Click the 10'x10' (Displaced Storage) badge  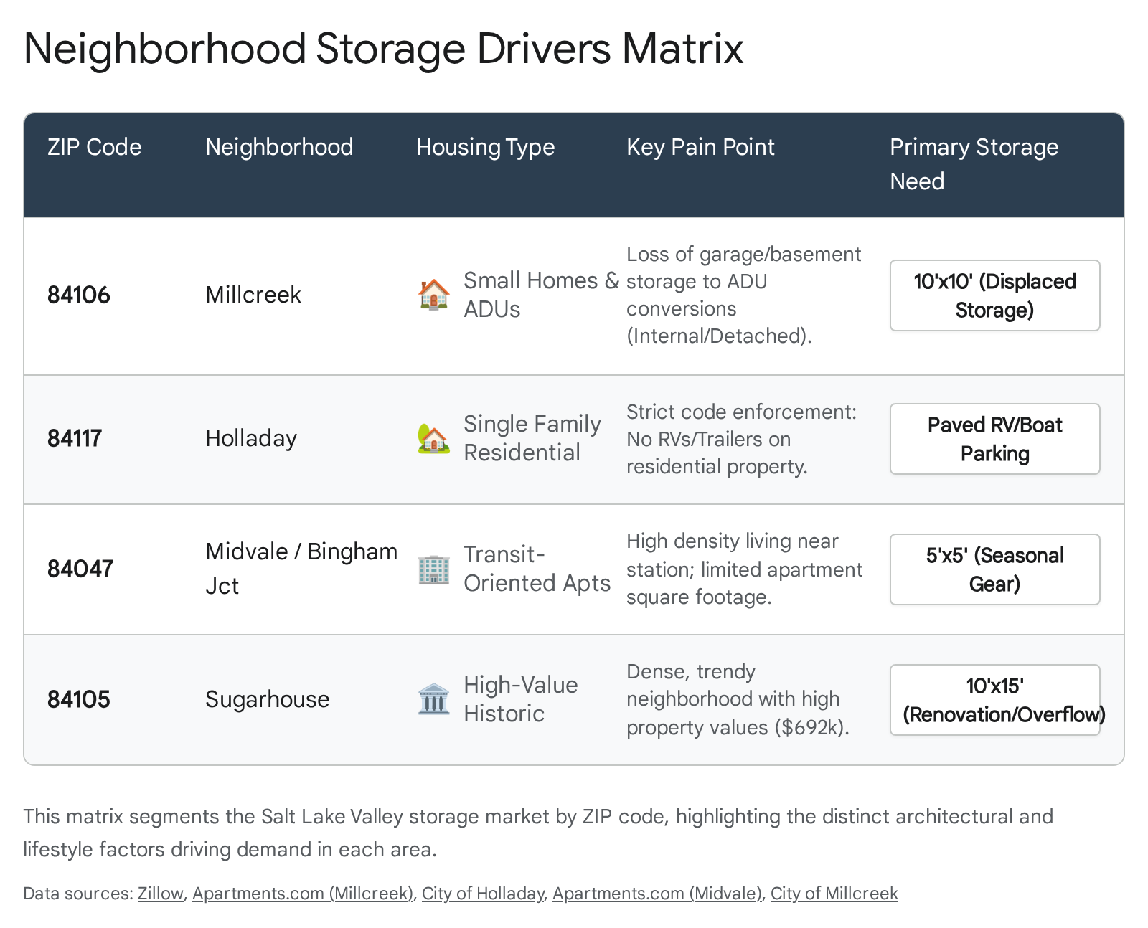pyautogui.click(x=994, y=295)
